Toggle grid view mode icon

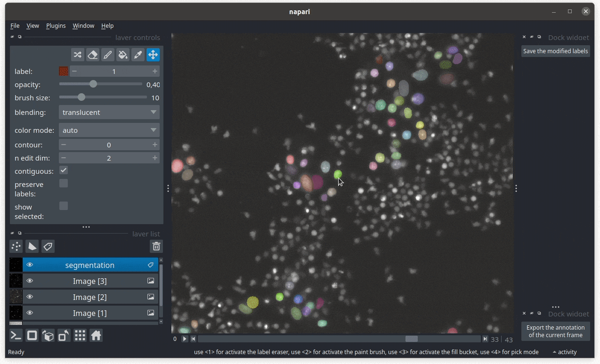[80, 335]
